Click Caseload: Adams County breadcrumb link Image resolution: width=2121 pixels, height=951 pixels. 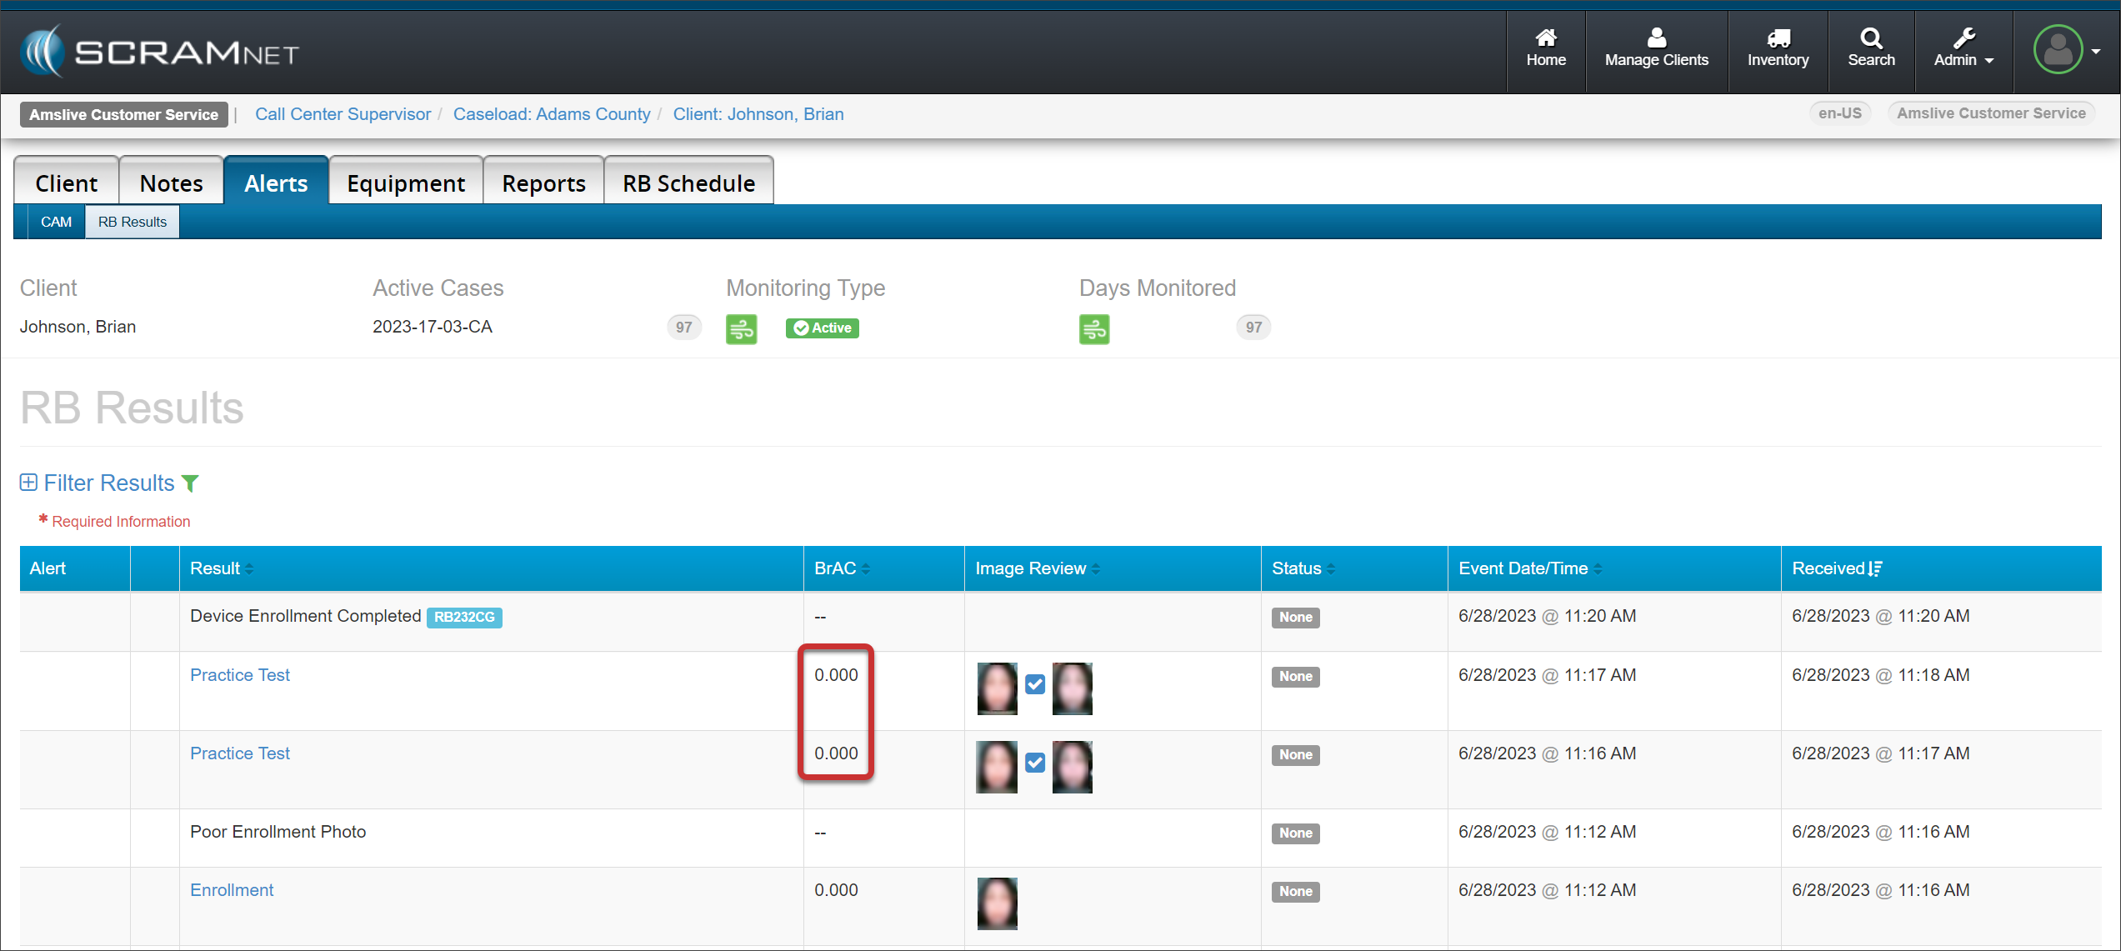pyautogui.click(x=551, y=114)
